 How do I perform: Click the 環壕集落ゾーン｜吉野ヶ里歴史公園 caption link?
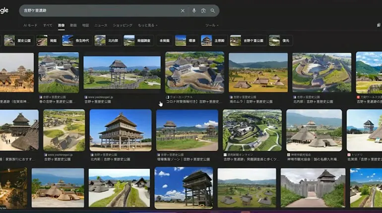pyautogui.click(x=183, y=160)
